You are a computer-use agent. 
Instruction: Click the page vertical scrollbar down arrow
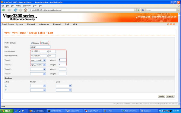[179, 104]
